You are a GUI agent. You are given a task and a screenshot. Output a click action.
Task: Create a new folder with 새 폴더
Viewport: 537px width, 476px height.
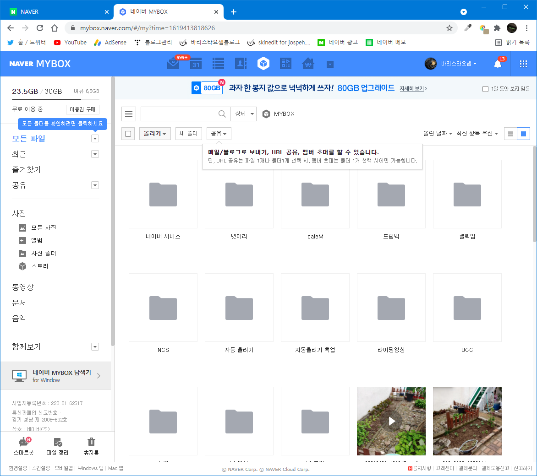pyautogui.click(x=189, y=134)
